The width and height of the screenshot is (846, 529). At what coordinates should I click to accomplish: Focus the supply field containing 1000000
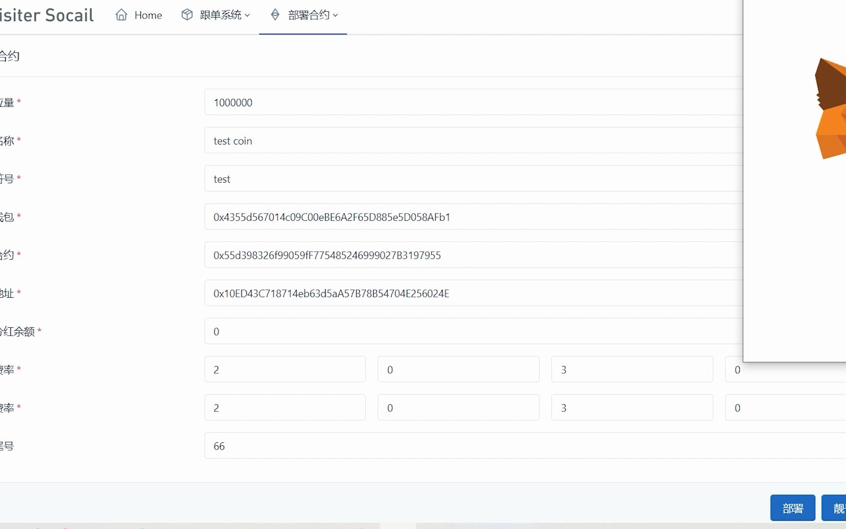pos(473,102)
